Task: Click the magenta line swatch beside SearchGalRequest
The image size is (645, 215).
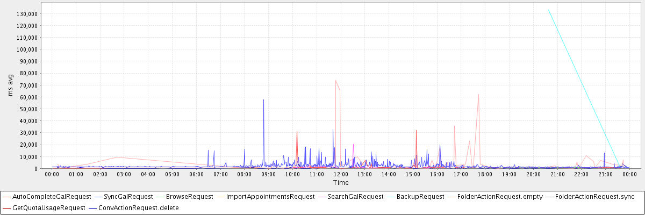Action: coord(325,197)
